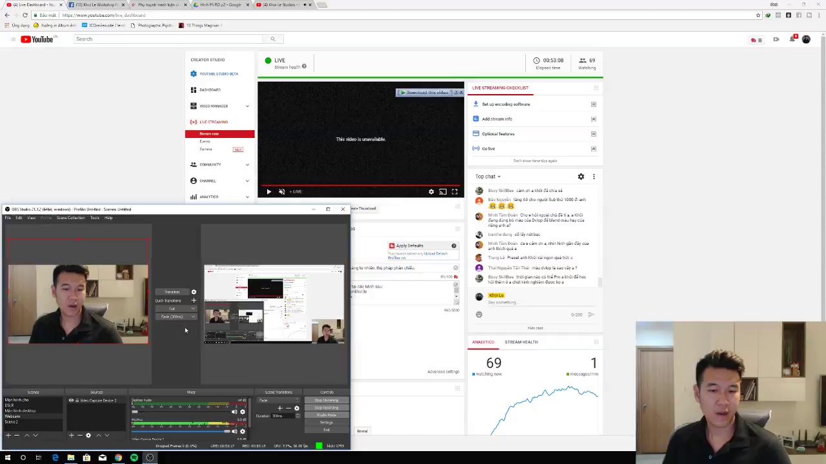This screenshot has height=464, width=826.
Task: Add a quick transition with plus icon
Action: click(194, 300)
